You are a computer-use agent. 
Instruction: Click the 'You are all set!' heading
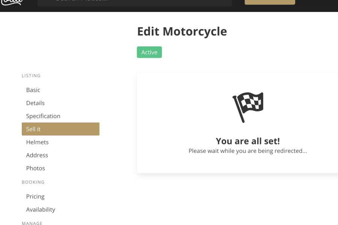click(248, 141)
